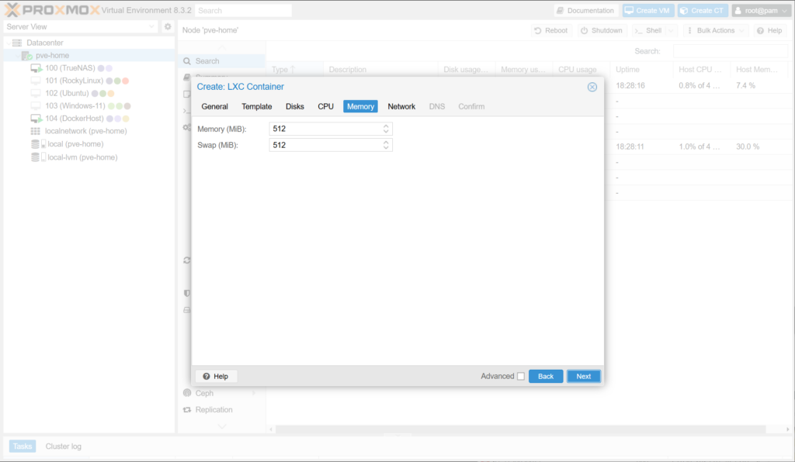Image resolution: width=795 pixels, height=462 pixels.
Task: Open the Server View dropdown
Action: point(80,26)
